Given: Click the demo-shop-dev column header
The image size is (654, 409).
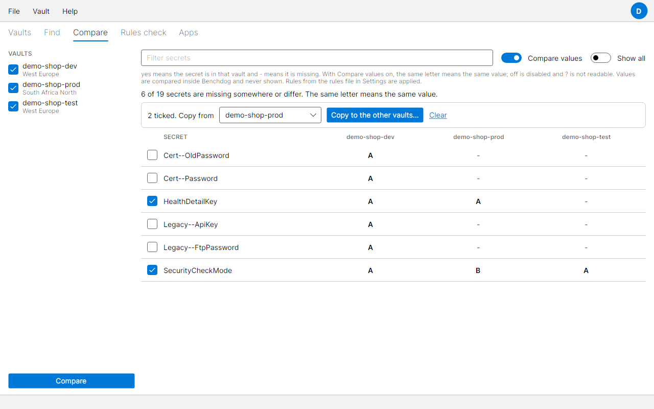Looking at the screenshot, I should (370, 137).
